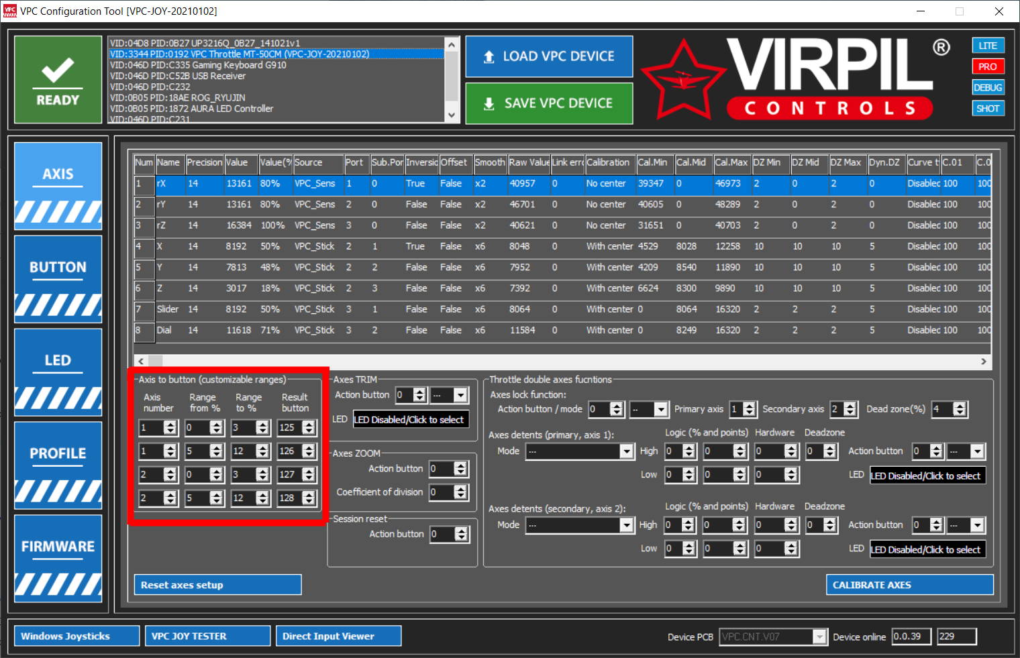Open the AXIS tab
The height and width of the screenshot is (658, 1020).
point(58,186)
